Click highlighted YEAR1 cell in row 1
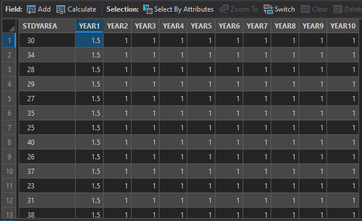 90,40
